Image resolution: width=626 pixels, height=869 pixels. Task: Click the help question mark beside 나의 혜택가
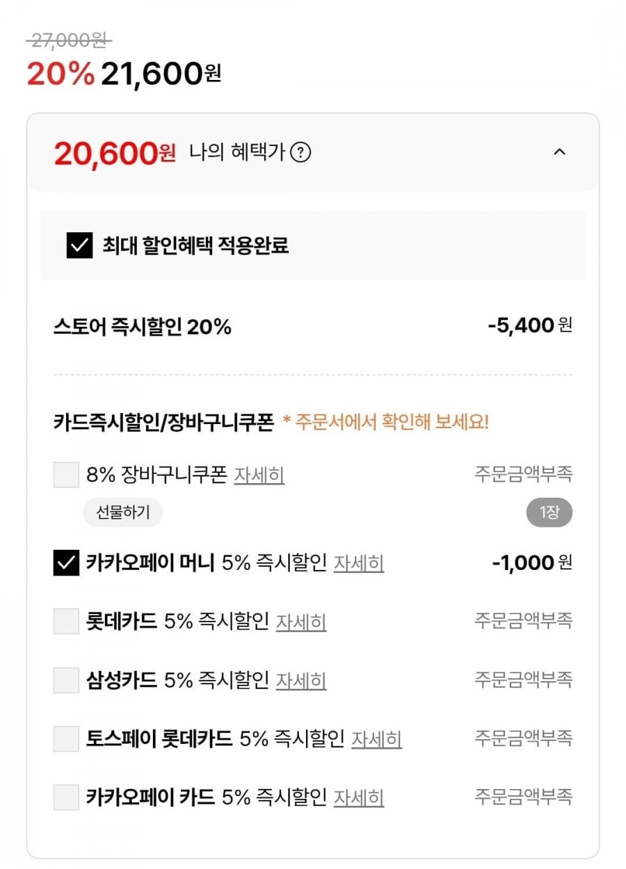tap(300, 152)
